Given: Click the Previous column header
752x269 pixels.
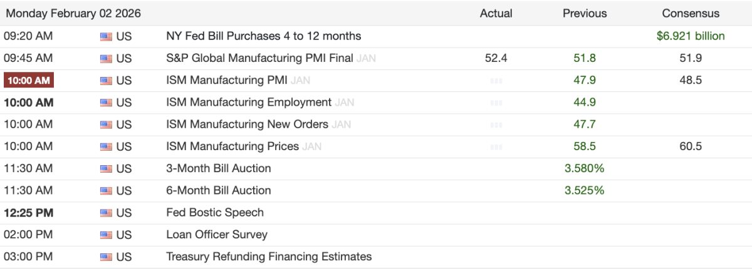Looking at the screenshot, I should click(584, 13).
